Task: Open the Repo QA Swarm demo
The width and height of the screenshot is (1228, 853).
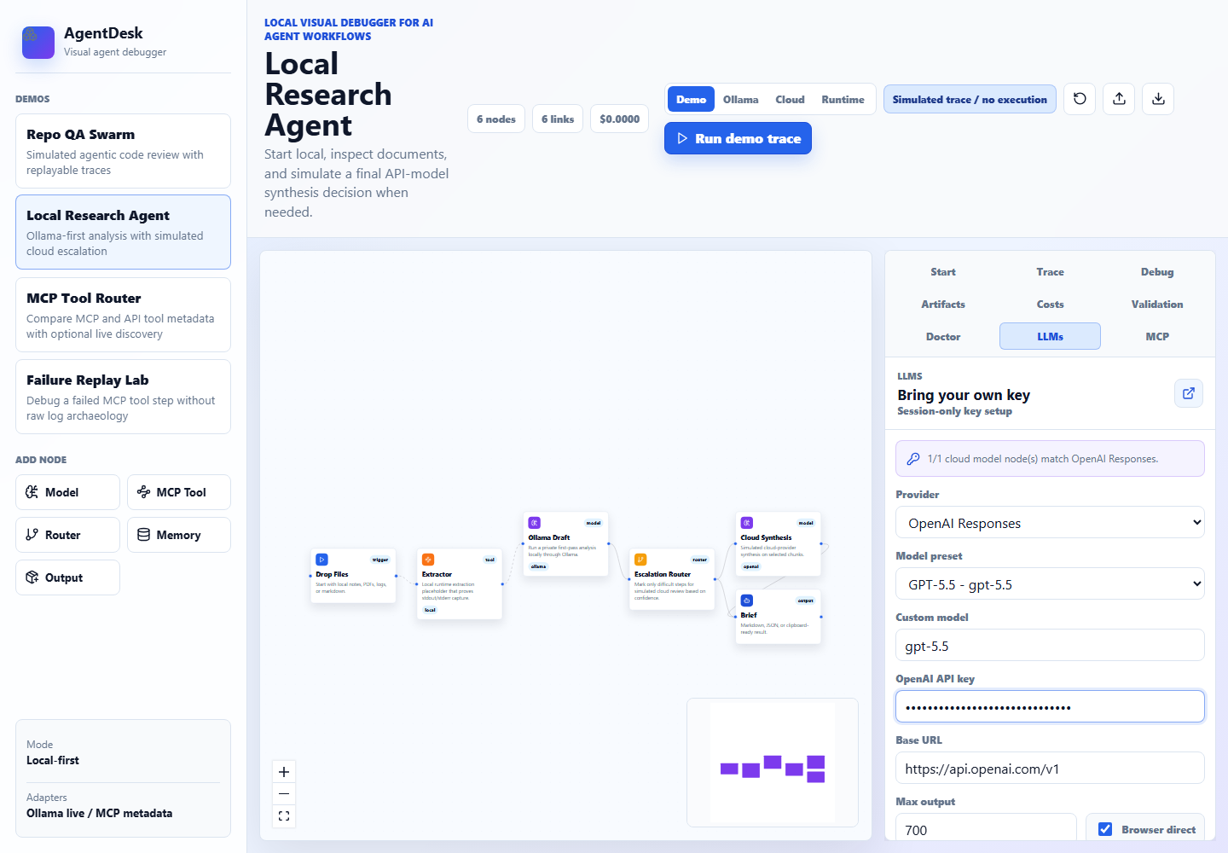Action: (123, 151)
